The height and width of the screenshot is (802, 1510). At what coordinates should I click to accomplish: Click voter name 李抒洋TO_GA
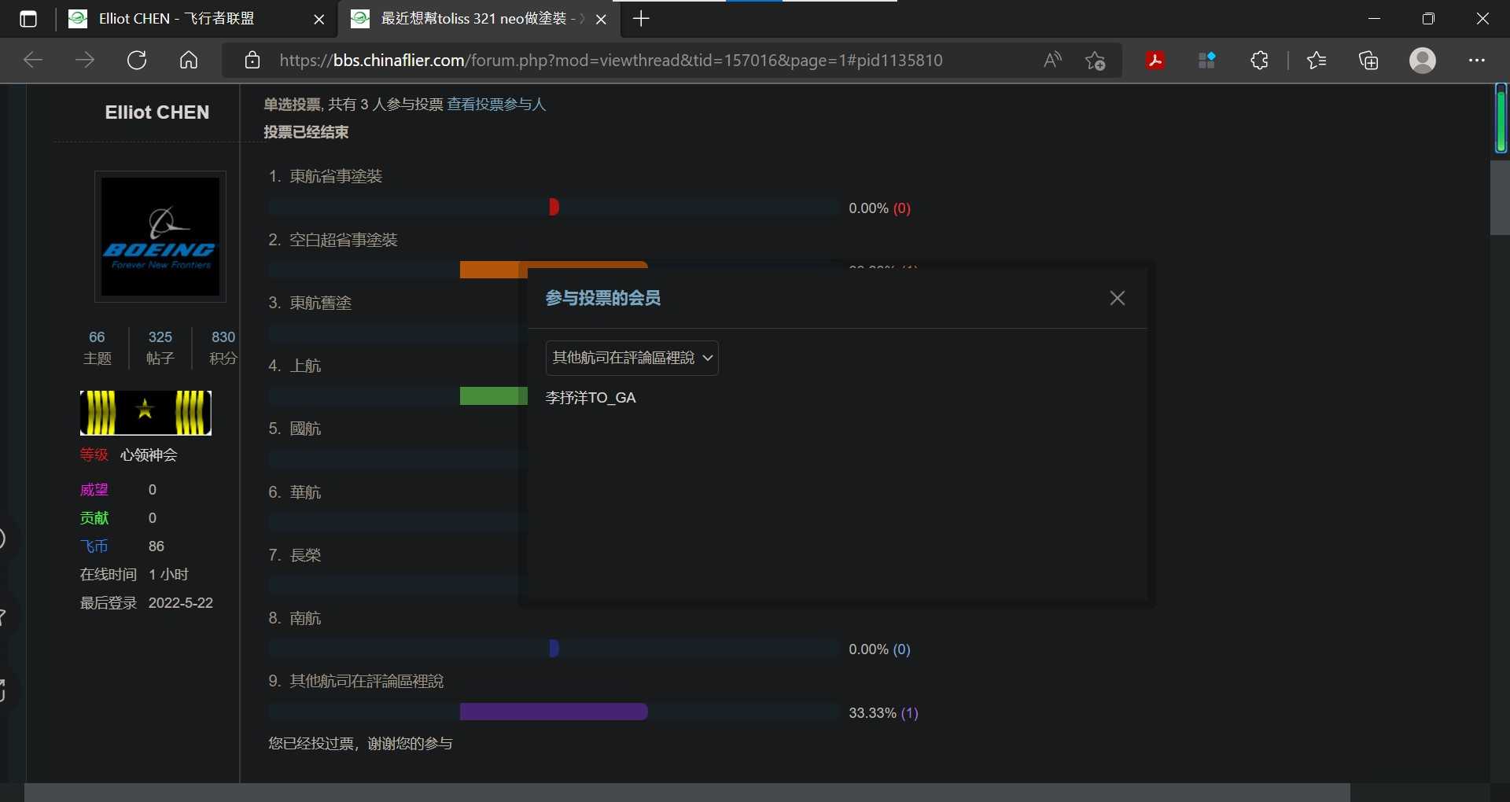point(591,398)
